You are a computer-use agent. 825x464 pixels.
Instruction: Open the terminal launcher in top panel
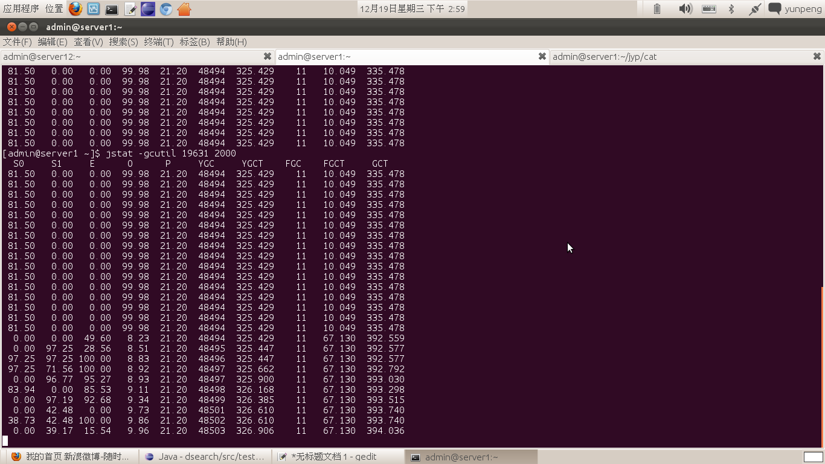[111, 9]
